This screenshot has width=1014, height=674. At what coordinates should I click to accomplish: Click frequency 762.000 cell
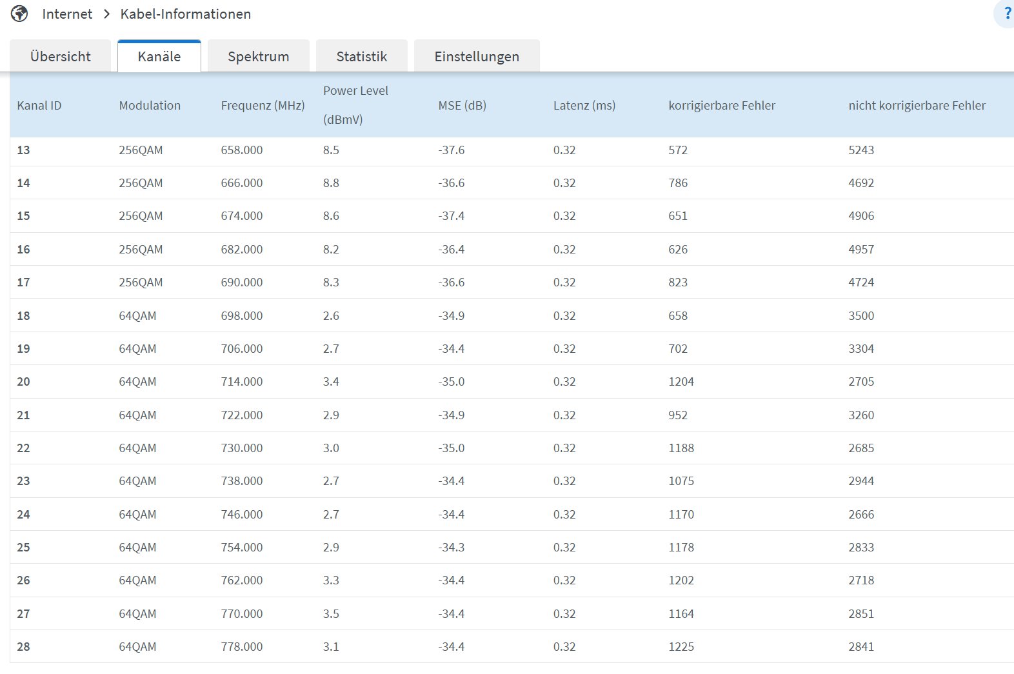coord(242,580)
